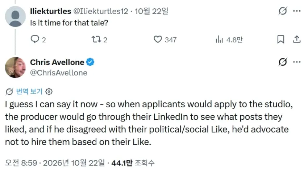Open the Iliekturtles display name

50,11
